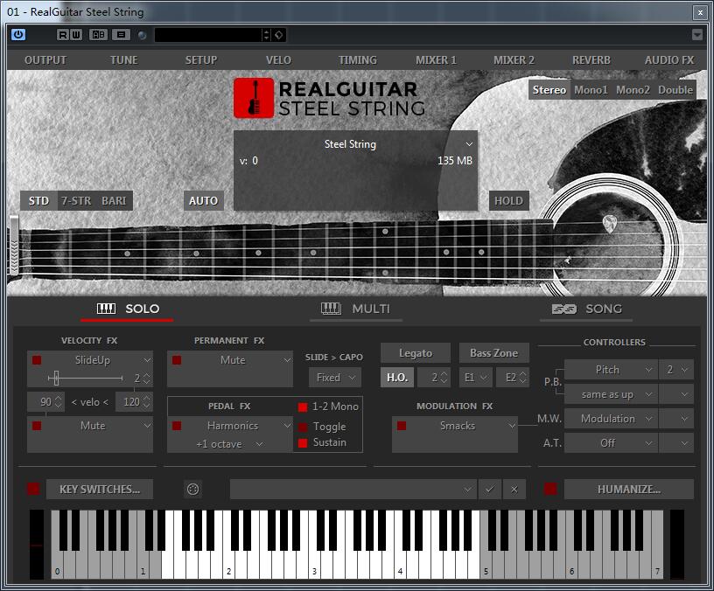Click the checkmark confirm icon
This screenshot has width=714, height=591.
point(490,489)
